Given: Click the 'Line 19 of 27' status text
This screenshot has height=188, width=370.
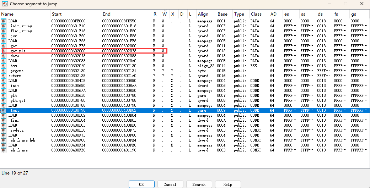Looking at the screenshot, I should 15,173.
